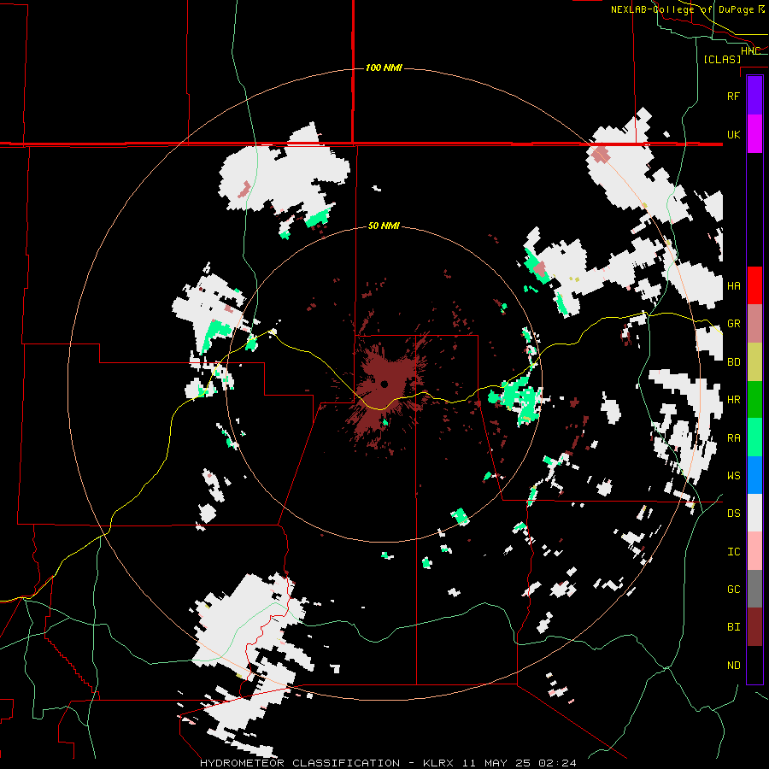Click the HYDROMETEOR CLASSIFICATION title text

pyautogui.click(x=300, y=763)
